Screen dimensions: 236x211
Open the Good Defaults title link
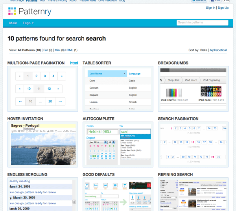(x=99, y=174)
